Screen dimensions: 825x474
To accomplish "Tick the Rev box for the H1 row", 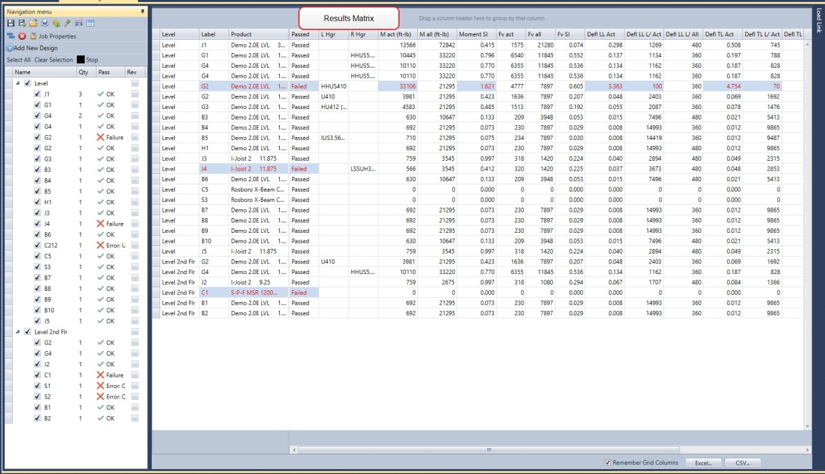I will tap(135, 202).
